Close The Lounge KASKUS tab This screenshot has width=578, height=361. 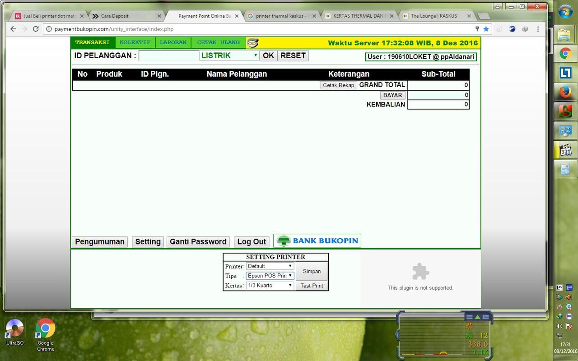pyautogui.click(x=469, y=16)
